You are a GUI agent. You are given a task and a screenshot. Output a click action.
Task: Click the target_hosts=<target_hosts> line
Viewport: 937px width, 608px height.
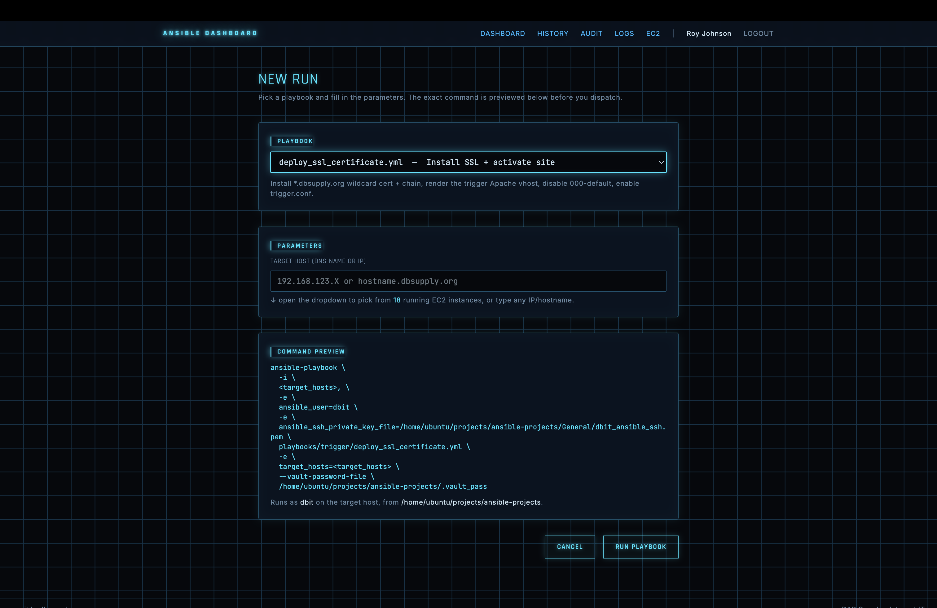[339, 467]
